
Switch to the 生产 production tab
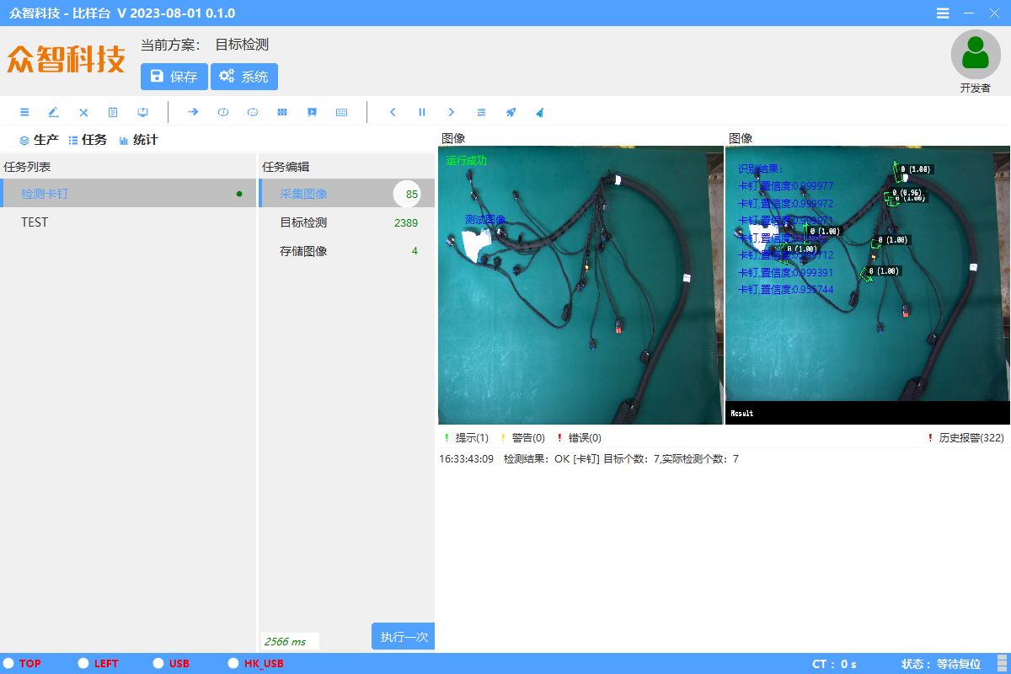click(39, 140)
